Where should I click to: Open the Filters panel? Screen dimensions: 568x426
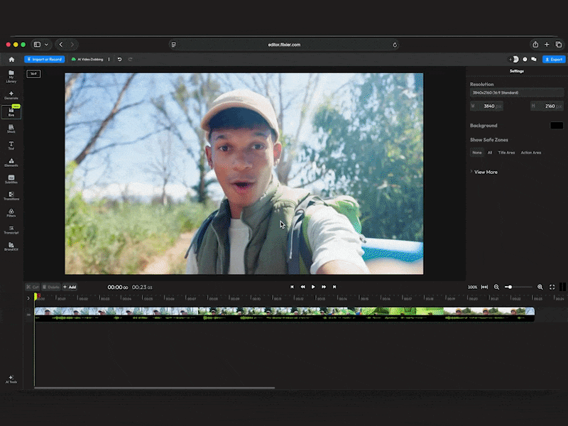11,212
